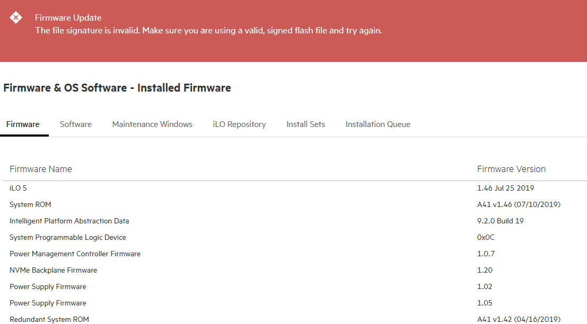The image size is (587, 324).
Task: Click the 9.2.0 Build 19 version
Action: tap(500, 221)
